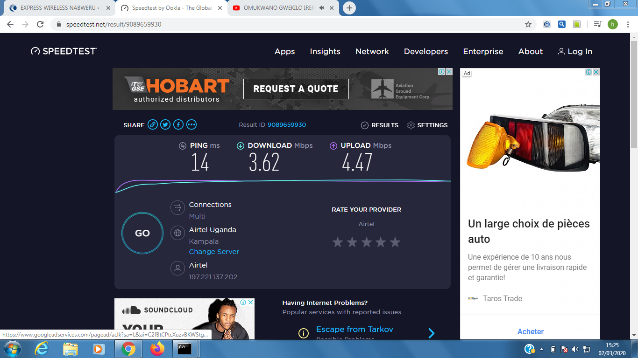Open the Settings gear
638x358 pixels.
pyautogui.click(x=411, y=125)
